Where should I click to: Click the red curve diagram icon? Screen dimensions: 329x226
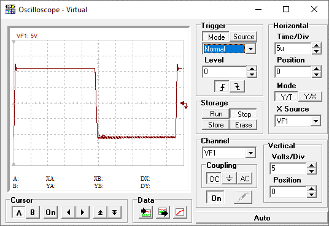click(x=180, y=213)
